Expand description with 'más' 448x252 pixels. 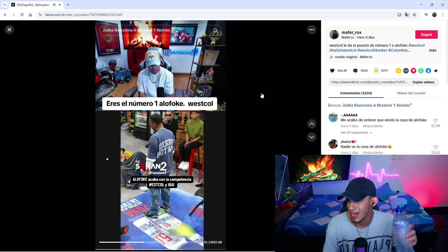(433, 50)
